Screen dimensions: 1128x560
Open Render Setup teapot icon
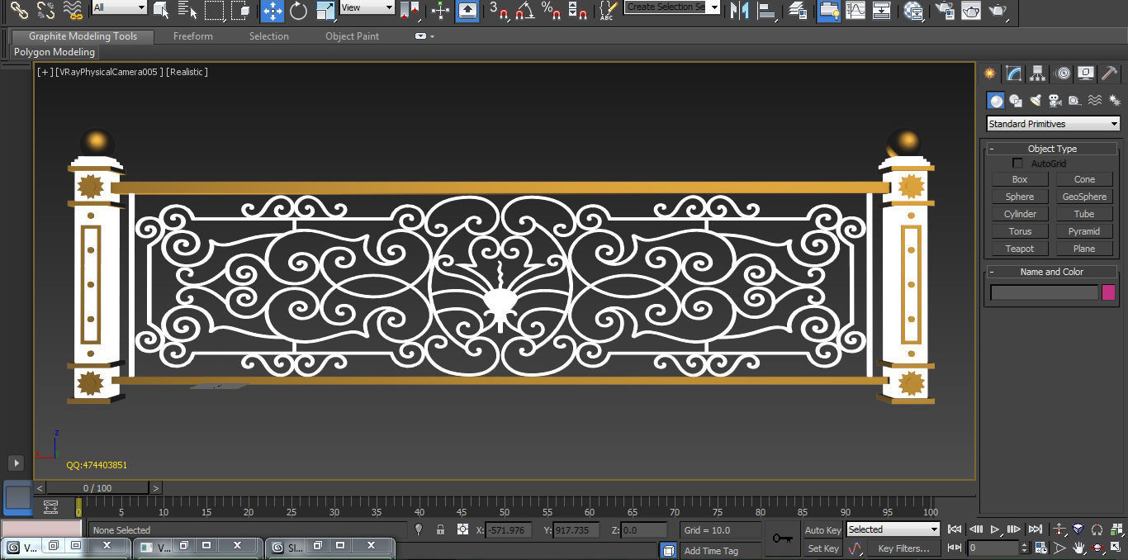coord(944,10)
